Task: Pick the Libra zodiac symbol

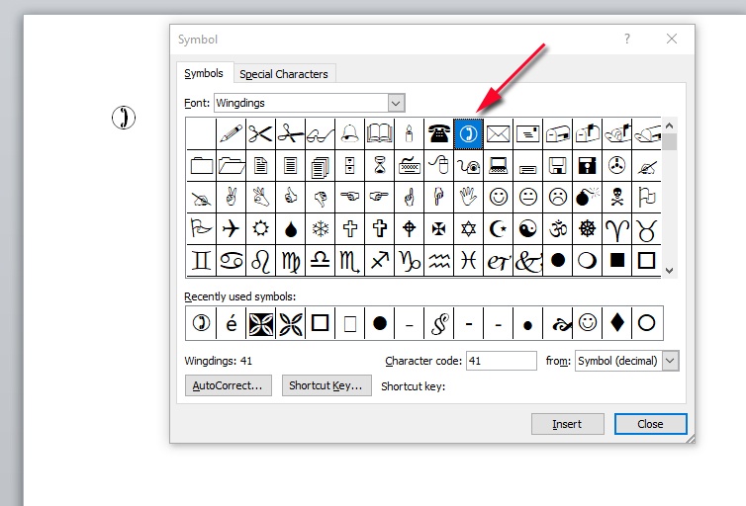Action: [321, 260]
